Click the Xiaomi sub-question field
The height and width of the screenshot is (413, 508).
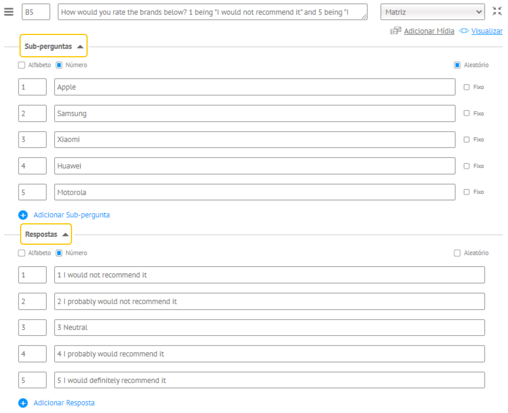(255, 139)
